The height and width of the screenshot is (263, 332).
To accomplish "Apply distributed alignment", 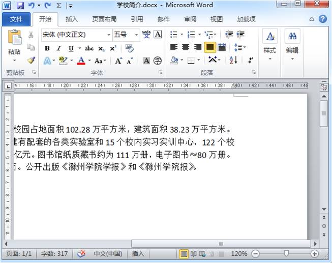I will tap(222, 47).
